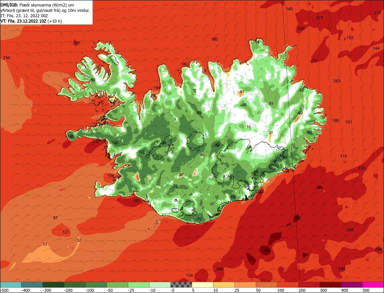Click the '284' value on the map

point(378,249)
